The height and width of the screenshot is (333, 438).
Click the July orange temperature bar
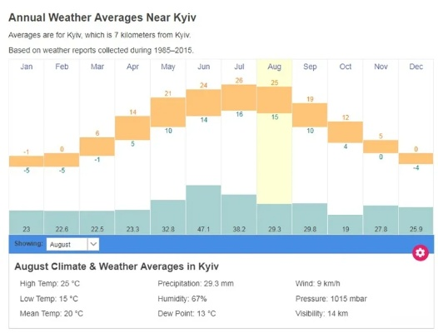coord(239,97)
